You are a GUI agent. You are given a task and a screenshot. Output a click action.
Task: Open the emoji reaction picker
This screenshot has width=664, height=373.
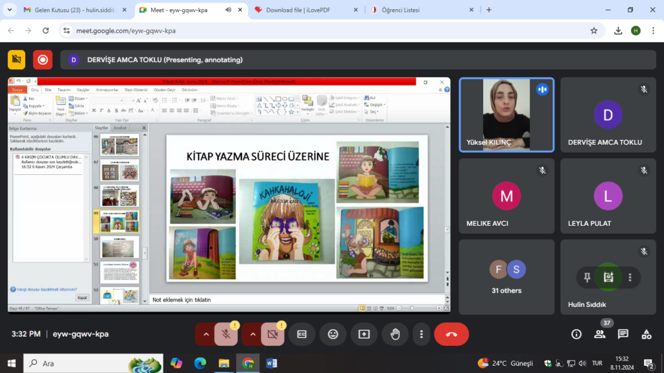(x=333, y=334)
